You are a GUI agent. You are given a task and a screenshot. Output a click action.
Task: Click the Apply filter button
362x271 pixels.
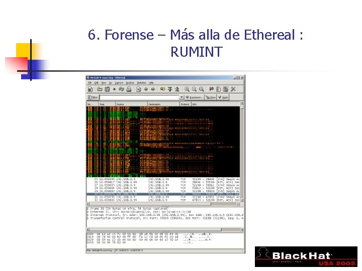click(223, 97)
